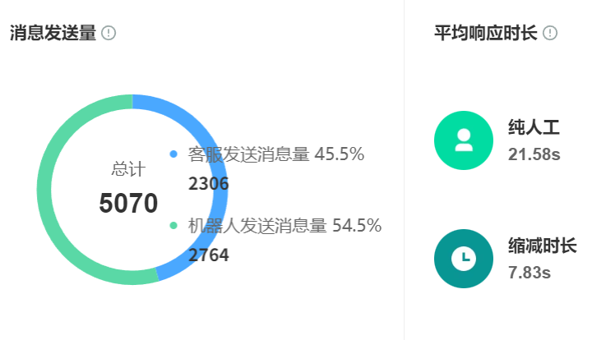Click the teal clock icon for 缩减时长
Image resolution: width=592 pixels, height=340 pixels.
464,259
